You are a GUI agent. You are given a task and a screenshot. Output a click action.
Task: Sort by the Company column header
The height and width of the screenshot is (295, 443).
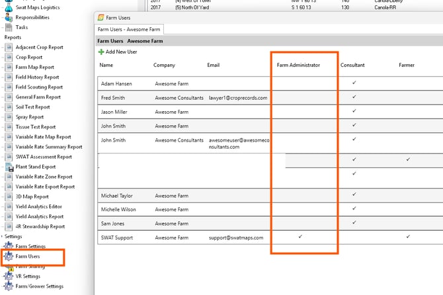pyautogui.click(x=164, y=65)
